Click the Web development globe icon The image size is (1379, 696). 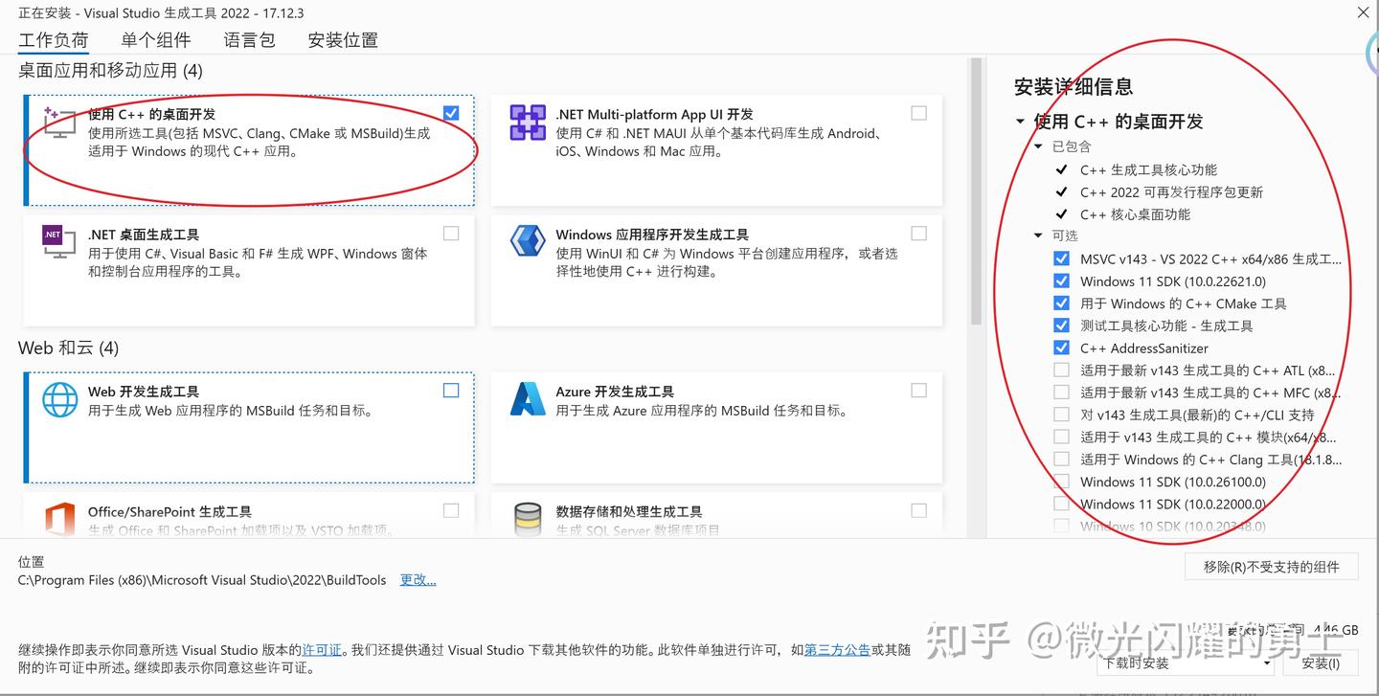point(59,400)
